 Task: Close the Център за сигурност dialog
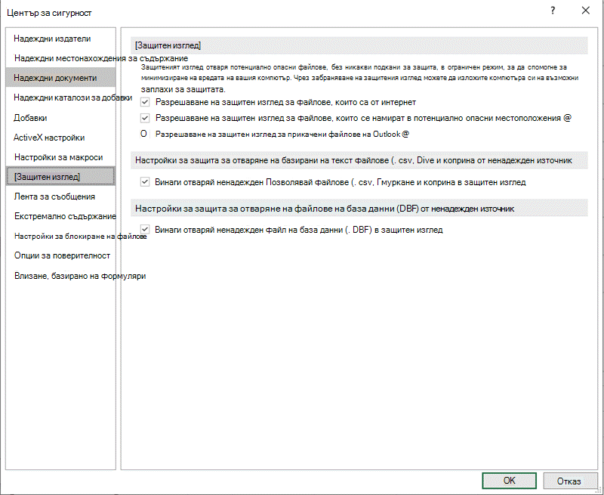click(586, 11)
